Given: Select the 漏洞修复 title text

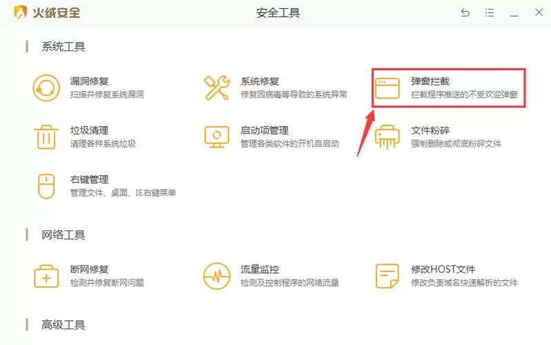Looking at the screenshot, I should click(89, 81).
